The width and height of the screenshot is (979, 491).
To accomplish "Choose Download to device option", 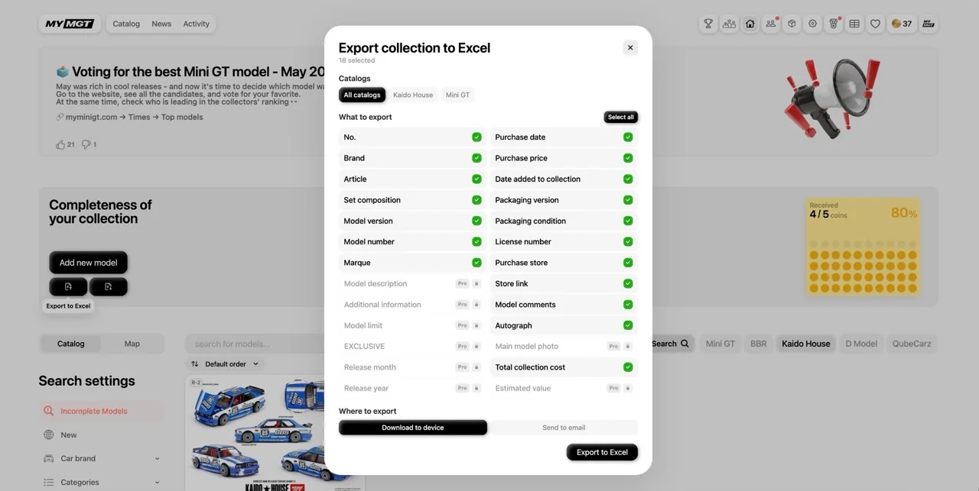I will [413, 428].
